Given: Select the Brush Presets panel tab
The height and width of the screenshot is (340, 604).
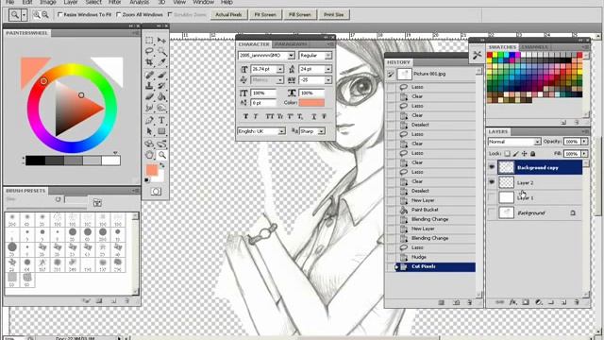Looking at the screenshot, I should click(25, 191).
